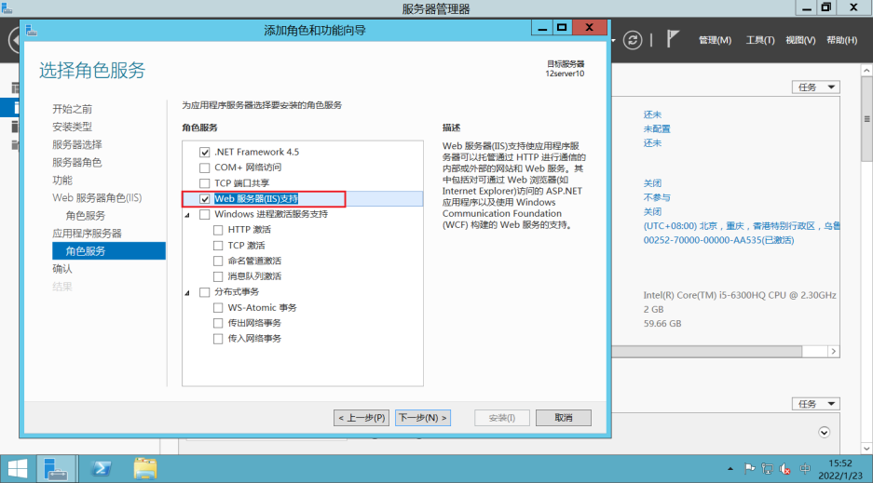Select the Windows 进程激活服务支持 label

(x=271, y=215)
